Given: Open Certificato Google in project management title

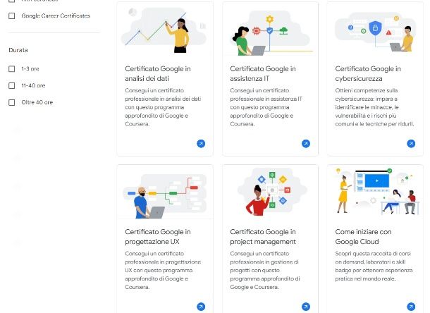Looking at the screenshot, I should click(x=263, y=236).
